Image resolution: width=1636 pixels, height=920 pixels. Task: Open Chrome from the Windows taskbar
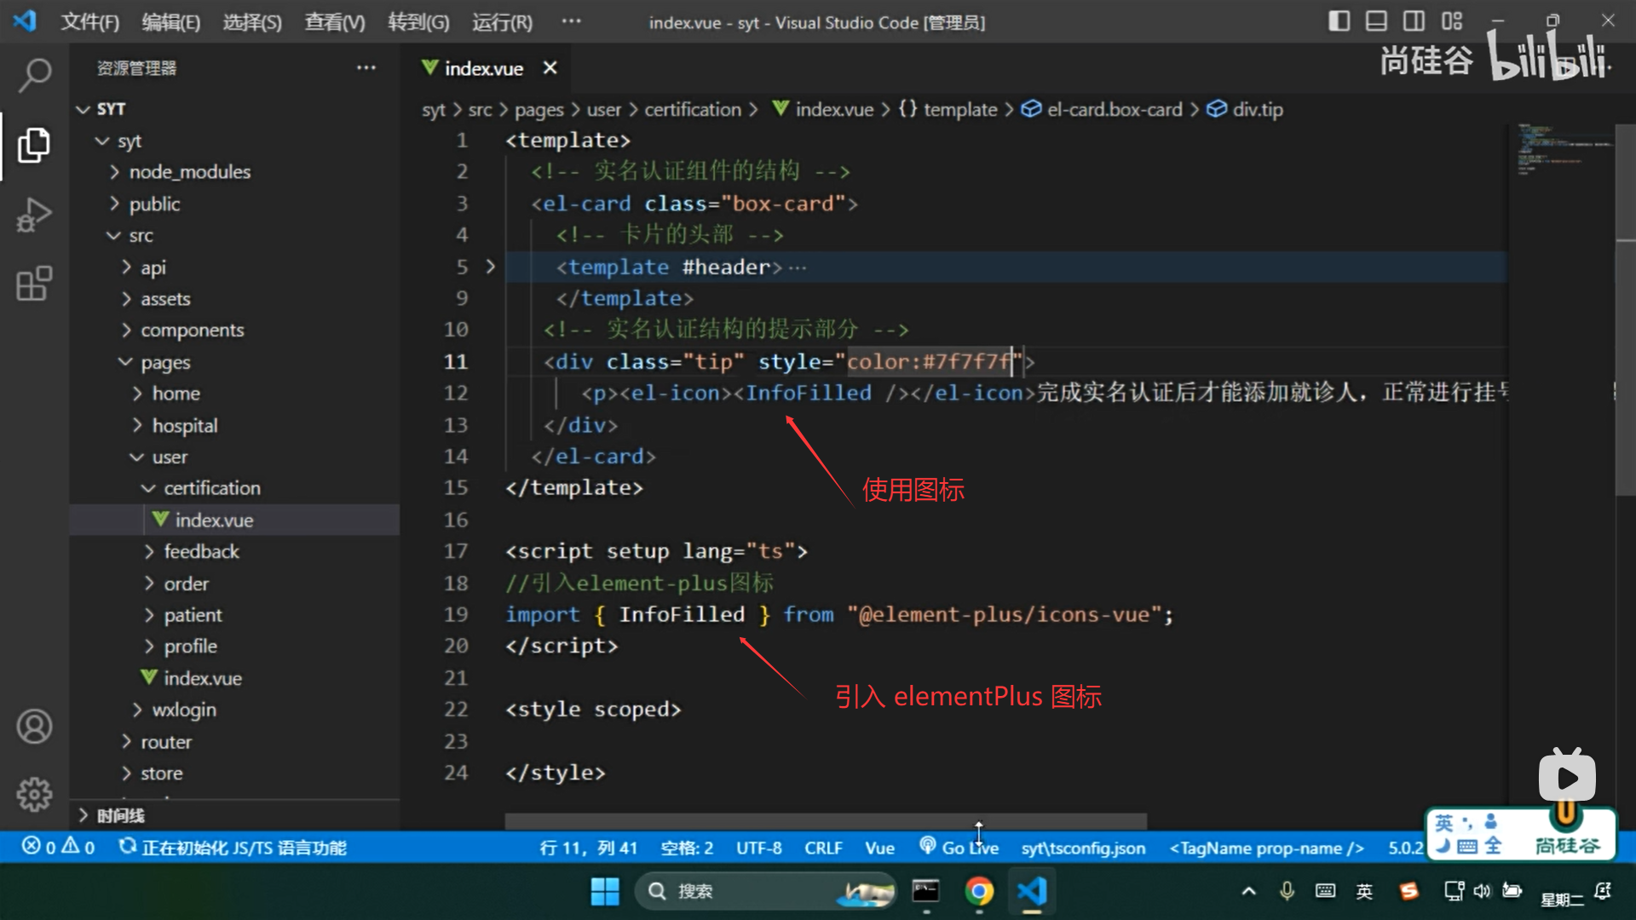point(979,891)
